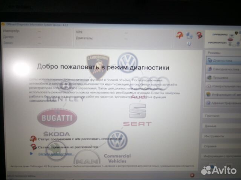The height and width of the screenshot is (180, 241).
Task: Click the vehicle connection status icon in header
Action: coord(180,35)
